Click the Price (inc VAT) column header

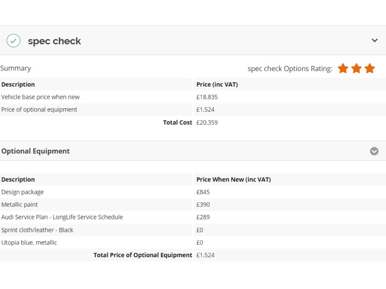[x=217, y=85]
